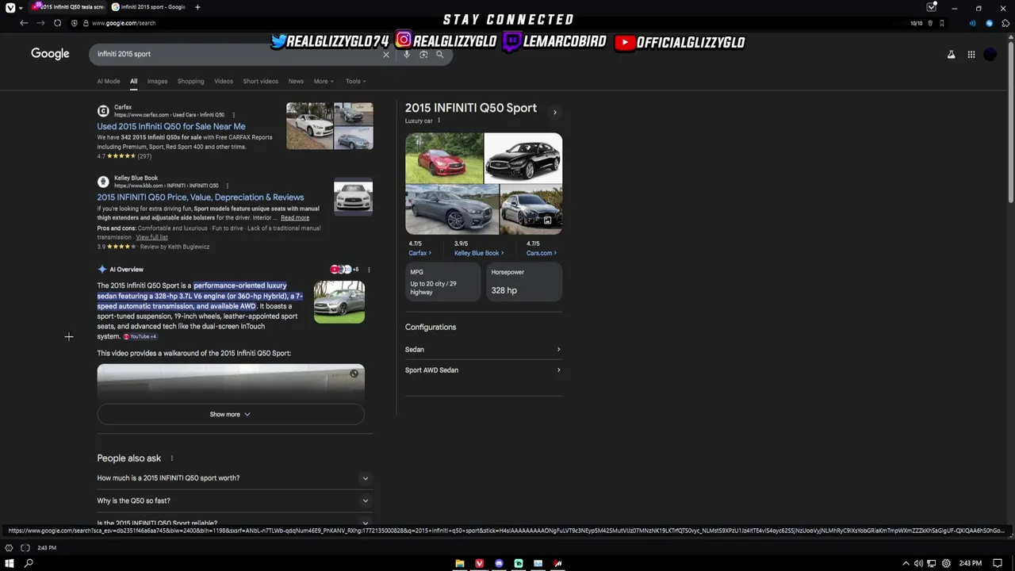Start a voice search with the microphone
Image resolution: width=1015 pixels, height=571 pixels.
tap(407, 55)
